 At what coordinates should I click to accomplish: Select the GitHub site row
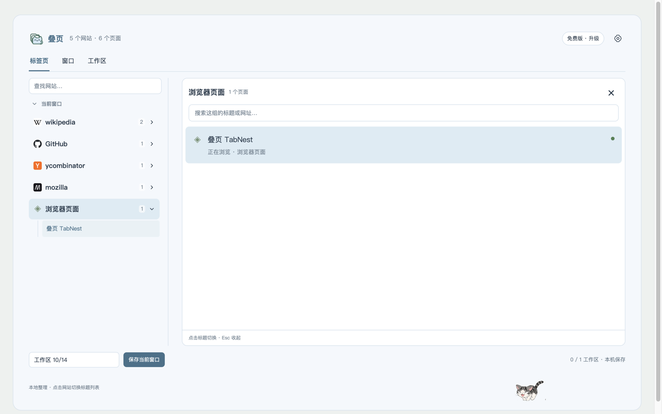click(94, 144)
